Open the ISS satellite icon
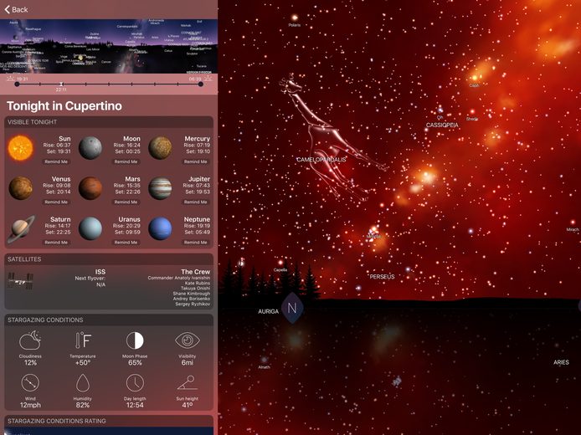The height and width of the screenshot is (435, 581). (x=21, y=281)
